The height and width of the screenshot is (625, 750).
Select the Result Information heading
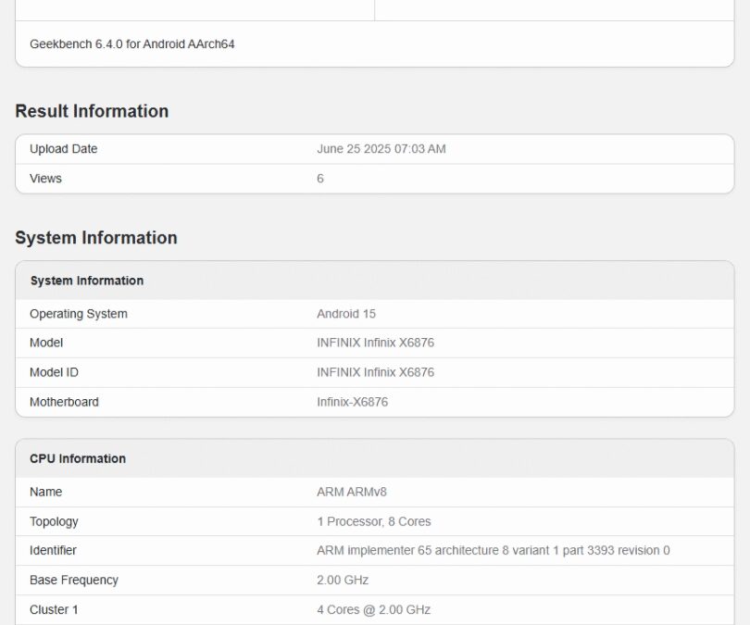pyautogui.click(x=92, y=111)
